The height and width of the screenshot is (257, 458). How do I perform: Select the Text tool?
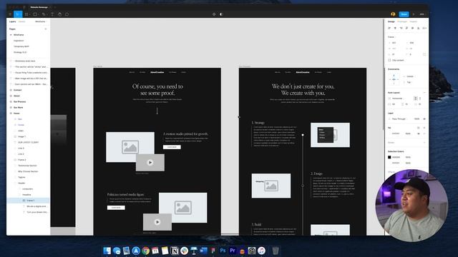click(x=52, y=14)
